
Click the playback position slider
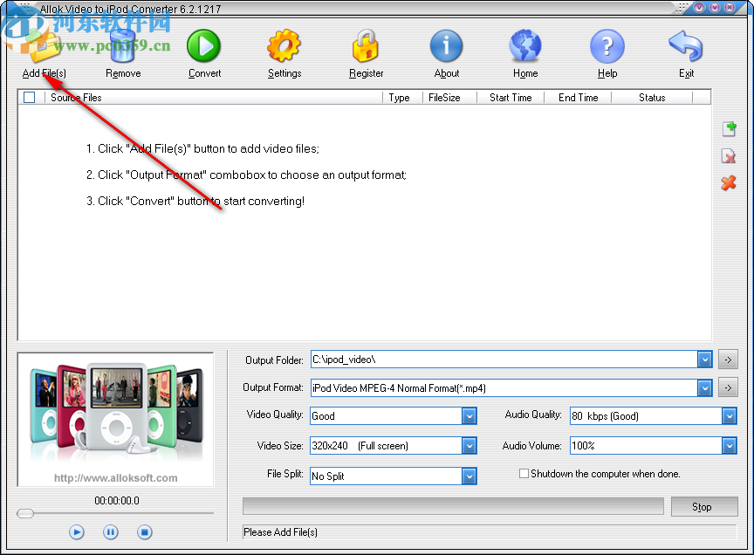(24, 514)
